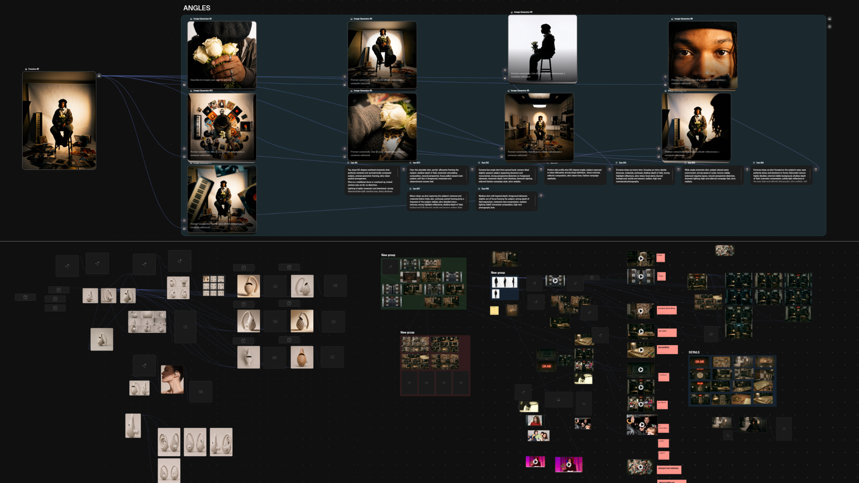Image resolution: width=859 pixels, height=483 pixels.
Task: Click the output port of Text #11 node
Action: click(403, 169)
